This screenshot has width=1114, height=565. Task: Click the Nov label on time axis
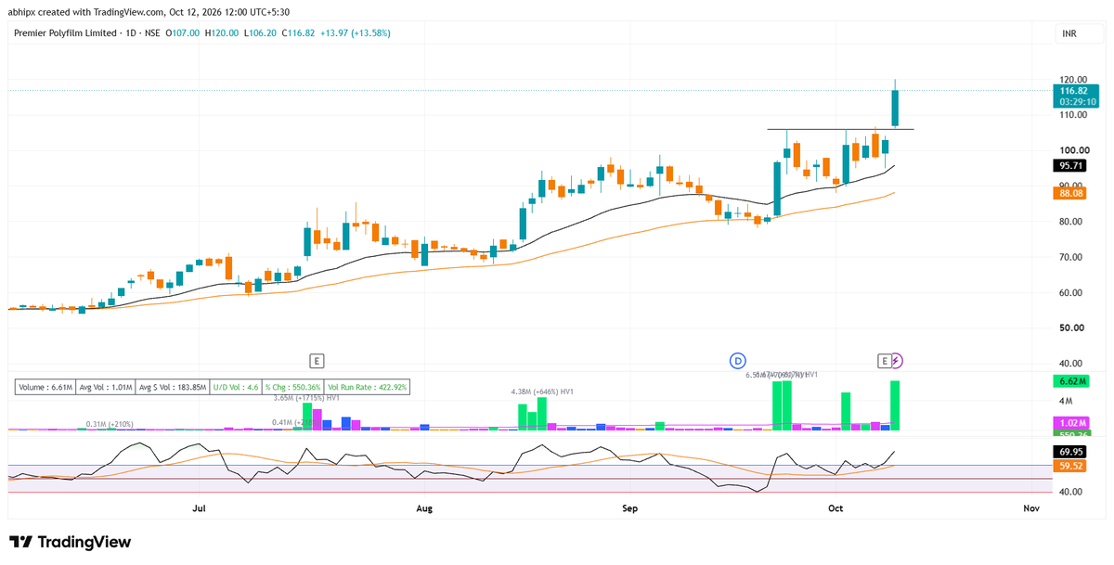click(1030, 508)
